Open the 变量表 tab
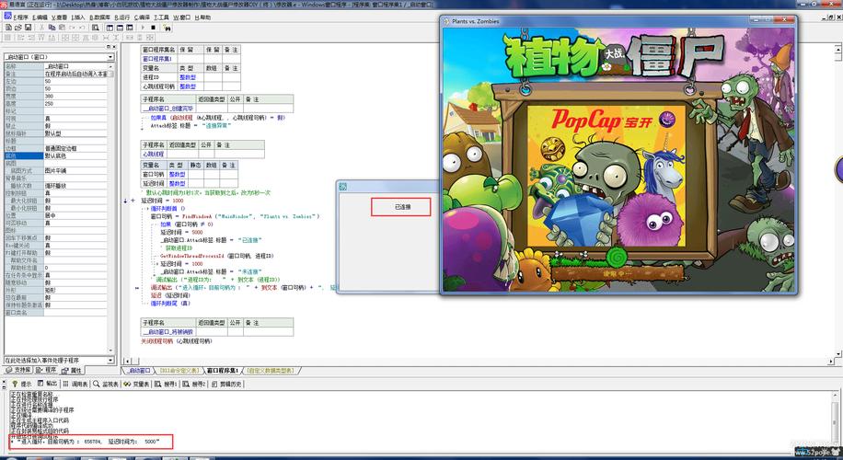The image size is (843, 460). pos(136,385)
